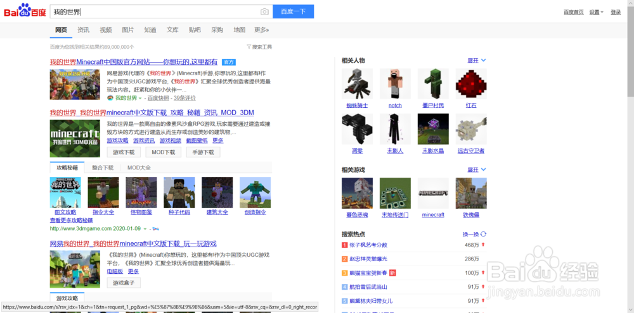The width and height of the screenshot is (634, 313).
Task: Open the 指令大全 thumbnail
Action: coord(103,192)
